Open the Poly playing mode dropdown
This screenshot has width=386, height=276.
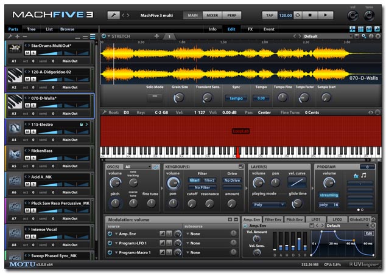tap(268, 204)
